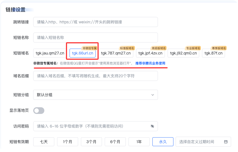Select domain tgk.66url.cn
The width and height of the screenshot is (238, 152).
[x=82, y=53]
